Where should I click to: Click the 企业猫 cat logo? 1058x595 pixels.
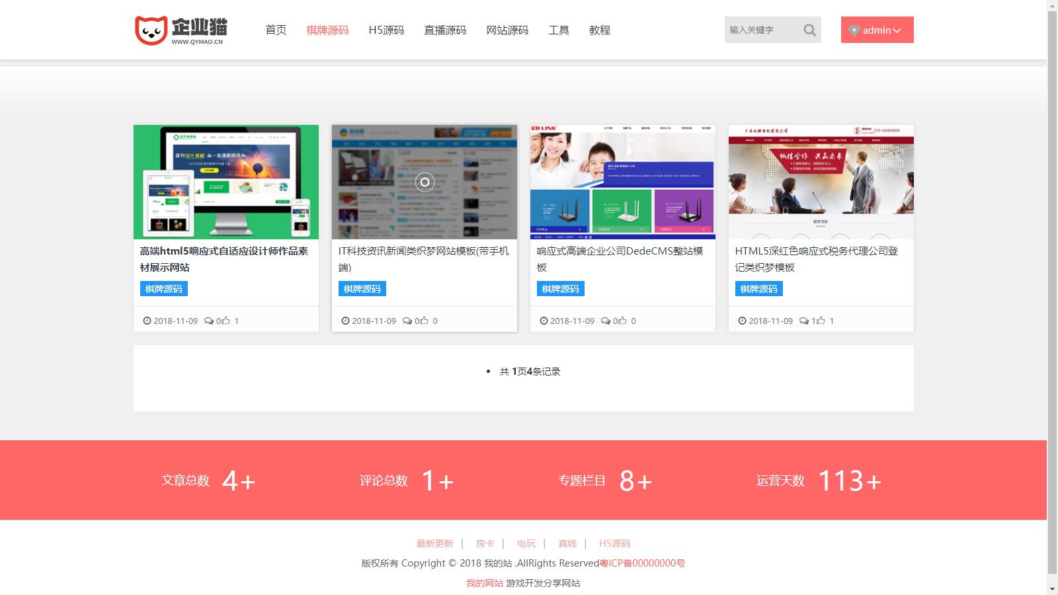[181, 30]
